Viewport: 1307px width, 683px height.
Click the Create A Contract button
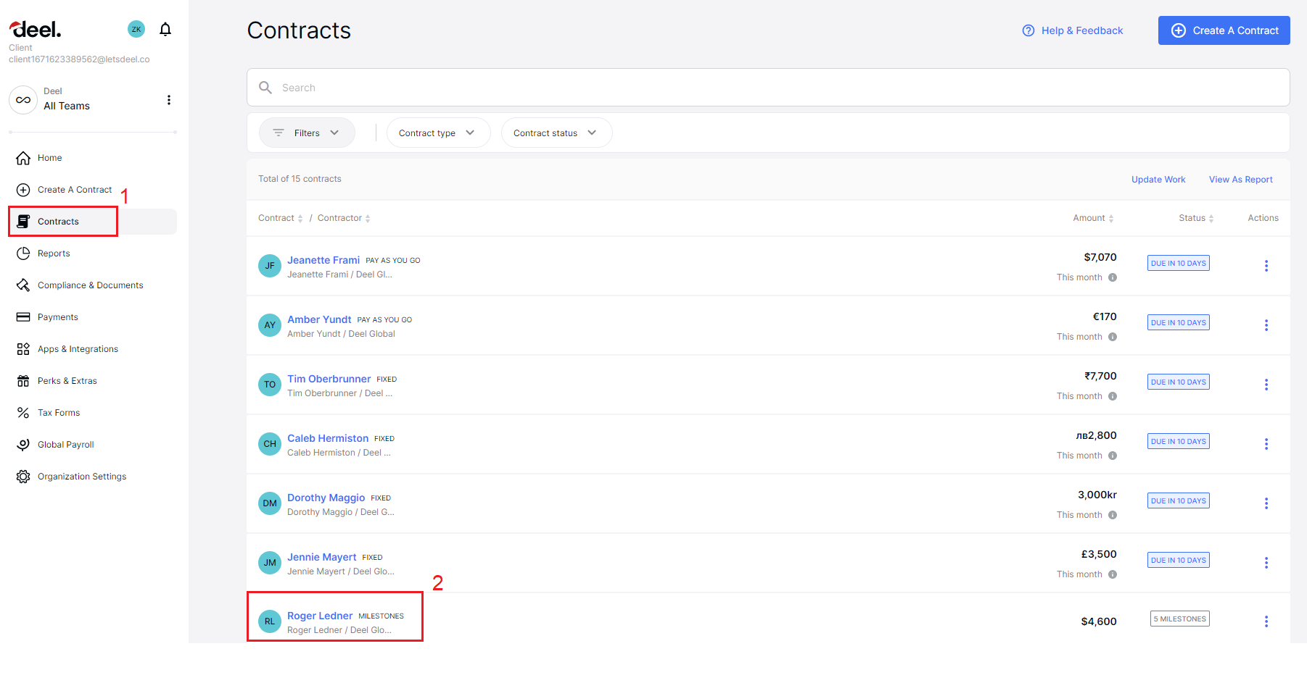(x=1224, y=30)
